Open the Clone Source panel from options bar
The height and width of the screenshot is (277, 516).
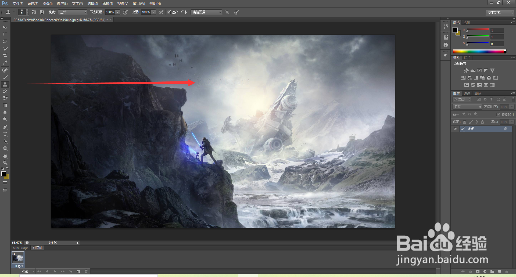[42, 12]
